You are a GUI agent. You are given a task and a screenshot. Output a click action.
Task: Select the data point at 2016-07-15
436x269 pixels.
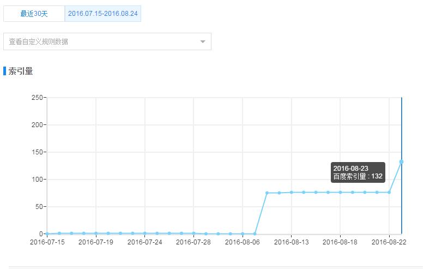point(47,234)
